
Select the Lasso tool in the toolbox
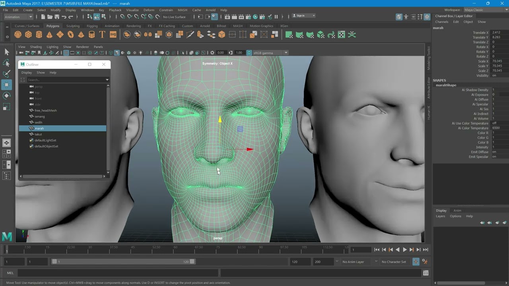(6, 63)
